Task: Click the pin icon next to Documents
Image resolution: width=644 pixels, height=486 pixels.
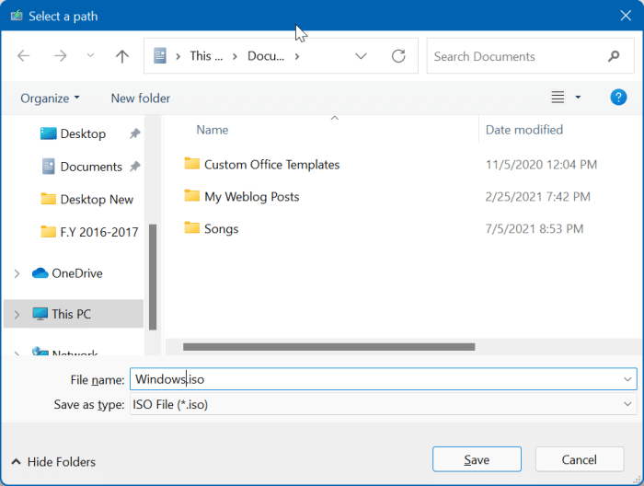Action: 134,167
